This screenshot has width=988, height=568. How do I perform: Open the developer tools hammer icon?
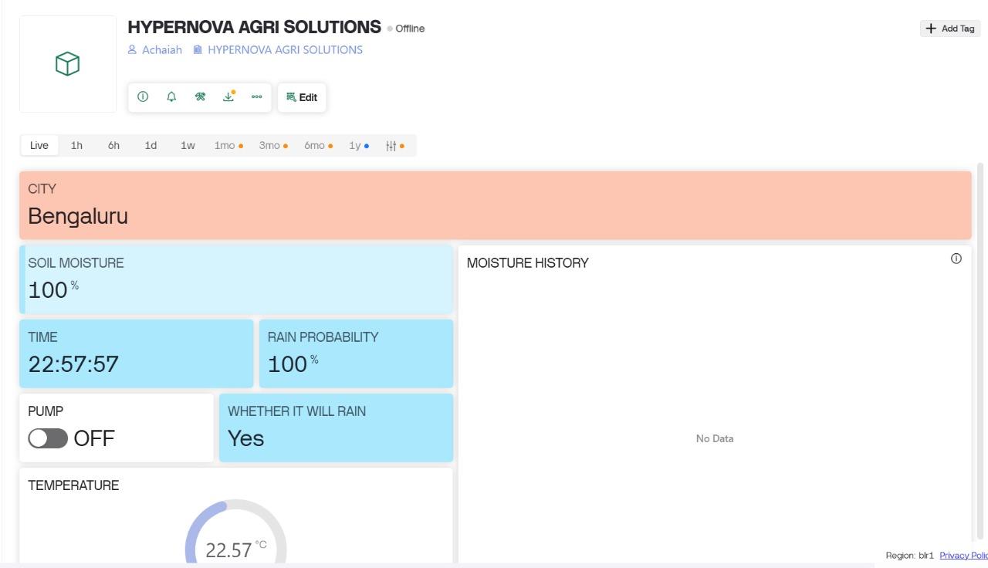pos(200,96)
